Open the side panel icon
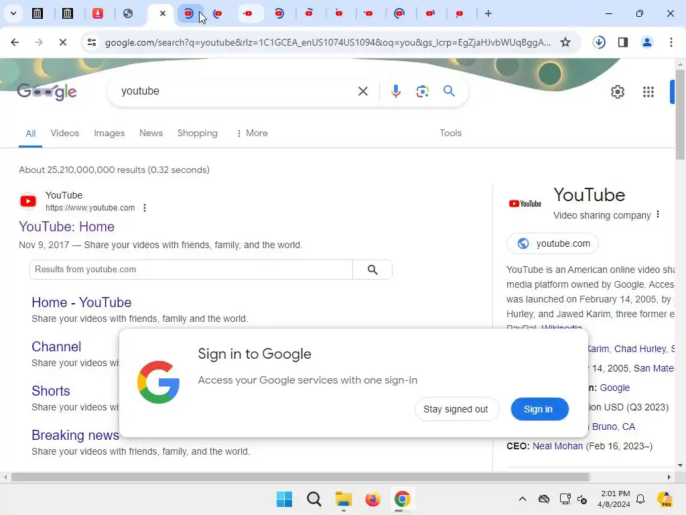 tap(622, 42)
